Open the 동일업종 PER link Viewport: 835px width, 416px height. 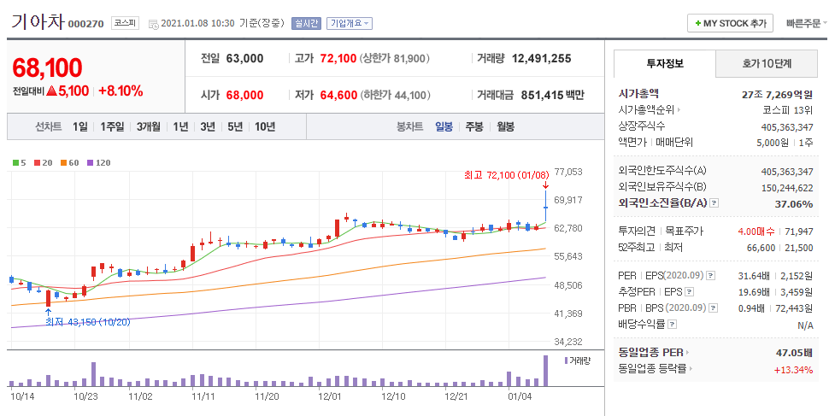coord(650,353)
